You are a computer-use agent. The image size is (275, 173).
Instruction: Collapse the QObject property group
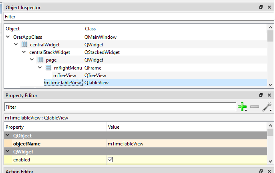point(8,136)
